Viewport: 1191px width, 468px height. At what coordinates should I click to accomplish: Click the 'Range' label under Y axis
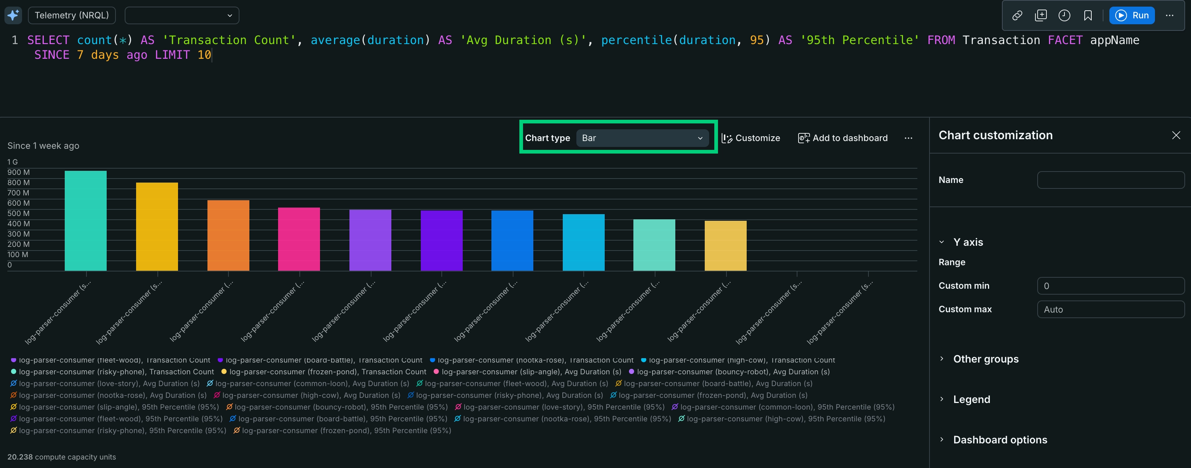(x=952, y=262)
